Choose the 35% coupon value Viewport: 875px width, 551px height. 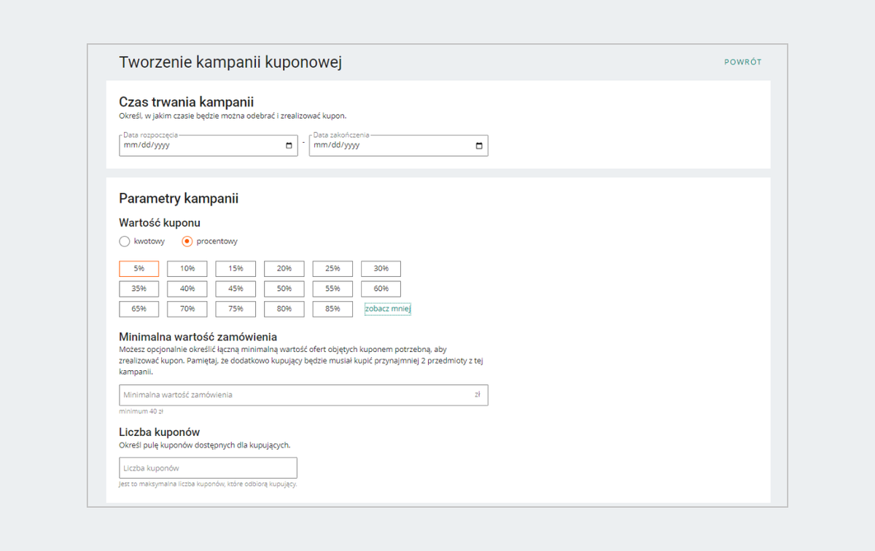pos(139,289)
